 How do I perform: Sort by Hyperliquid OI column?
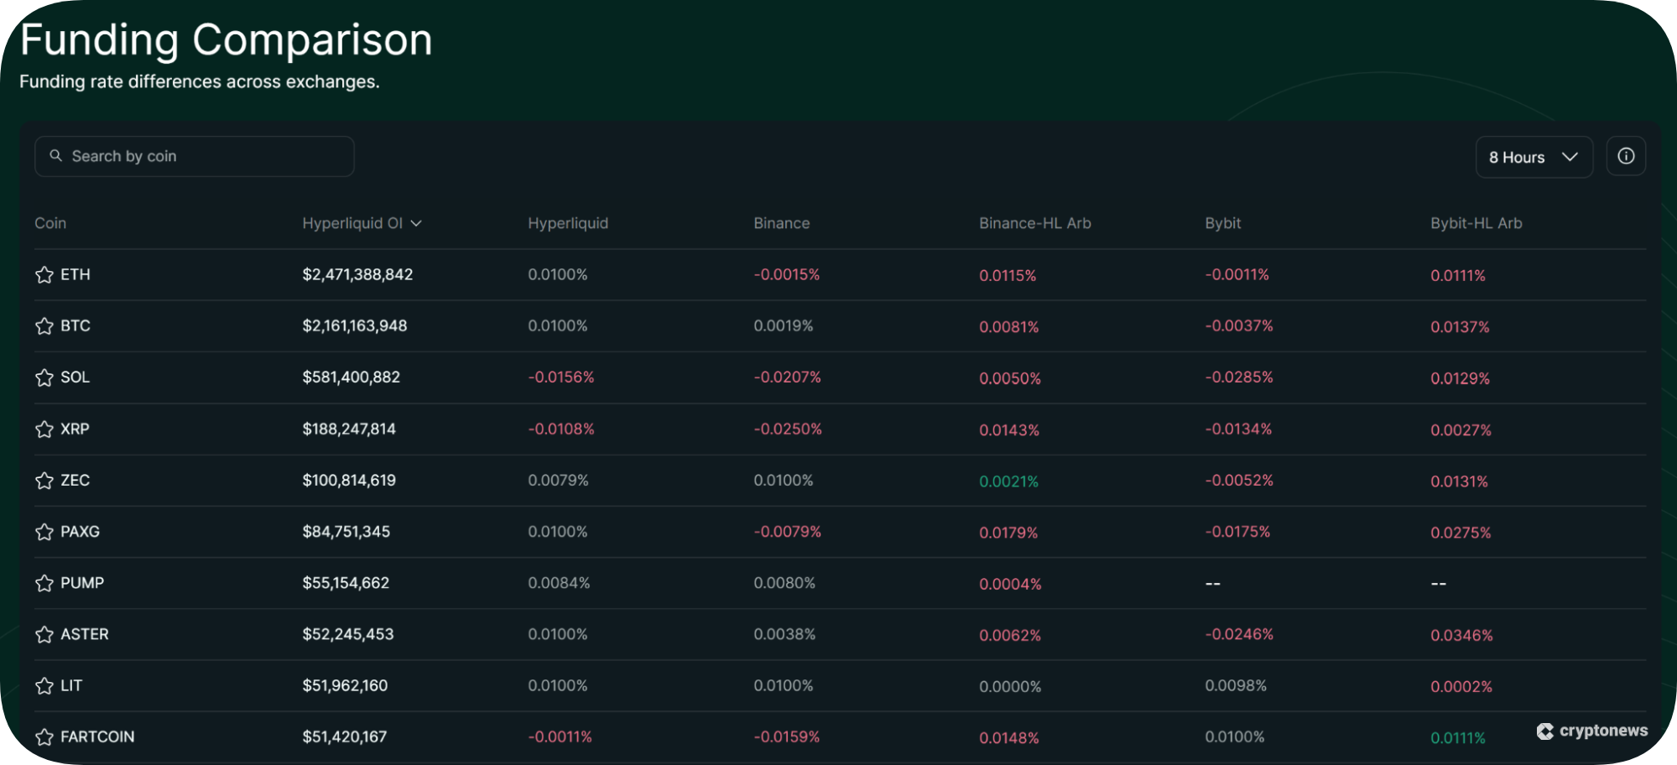click(x=362, y=223)
